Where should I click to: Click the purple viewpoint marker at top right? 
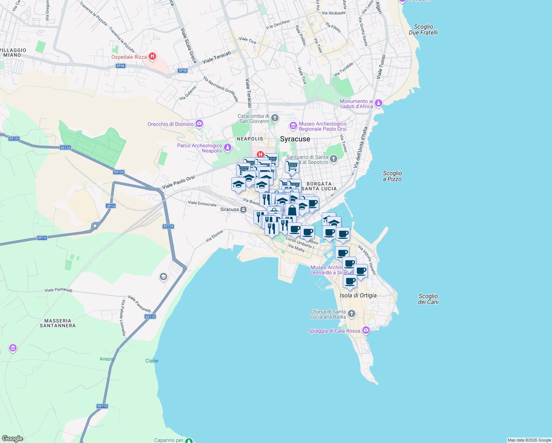tap(403, 1)
